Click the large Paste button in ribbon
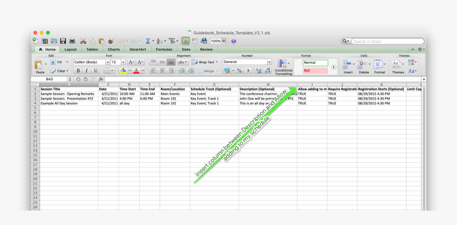 [x=40, y=66]
